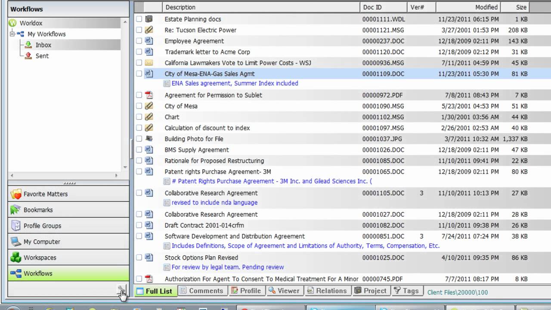Click the wrench icon at bottom of sidebar
This screenshot has height=310, width=551.
coord(122,290)
